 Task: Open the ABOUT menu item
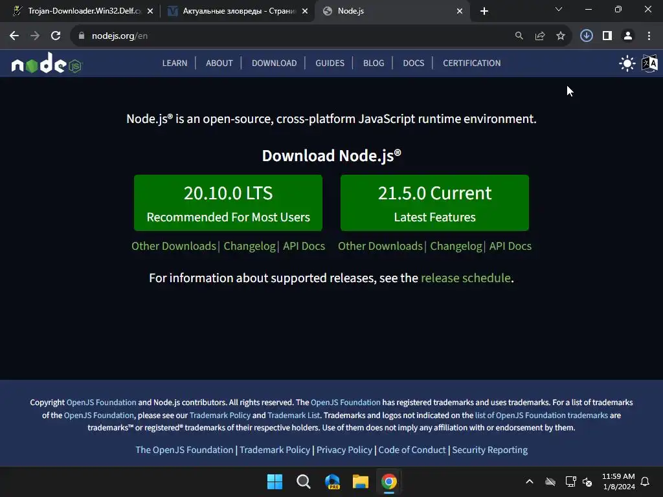[x=219, y=63]
